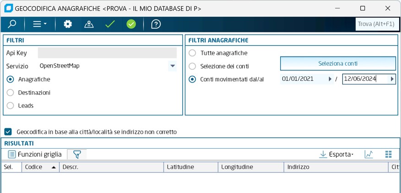Screen dimensions: 401x193
Task: Click the Api Key input field
Action: click(x=107, y=53)
